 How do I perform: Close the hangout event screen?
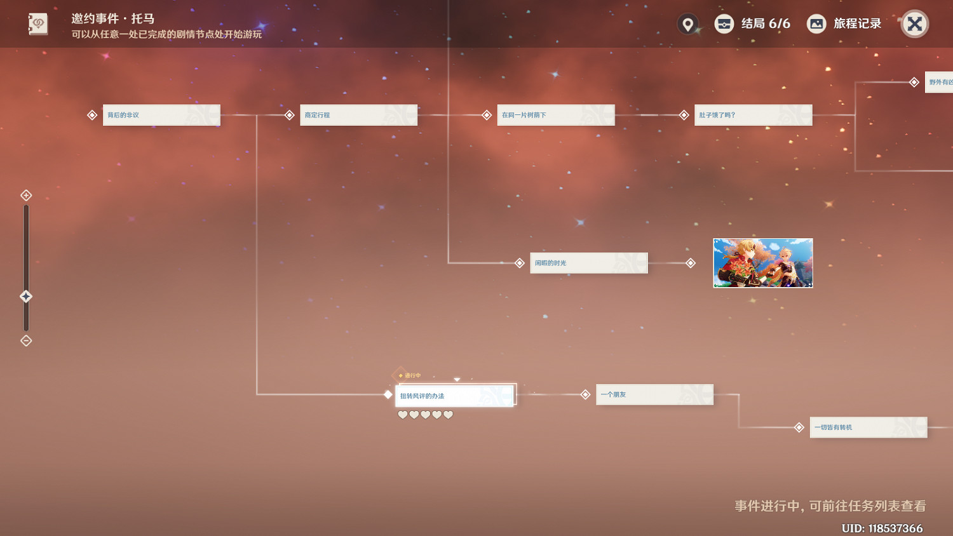[914, 24]
